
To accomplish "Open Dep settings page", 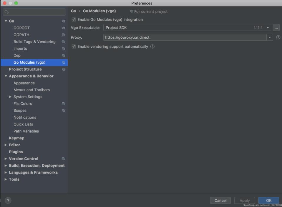I will 17,55.
